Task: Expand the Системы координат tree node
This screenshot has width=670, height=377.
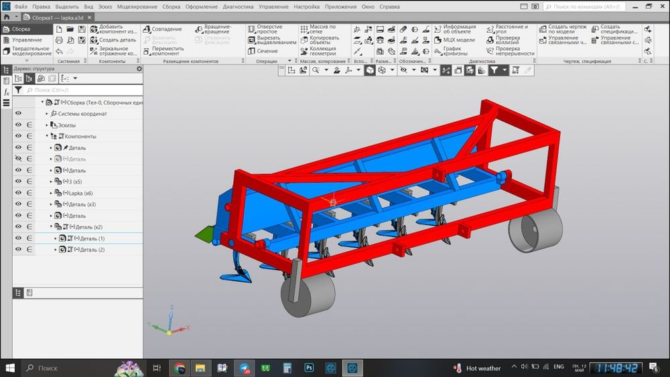Action: tap(47, 114)
